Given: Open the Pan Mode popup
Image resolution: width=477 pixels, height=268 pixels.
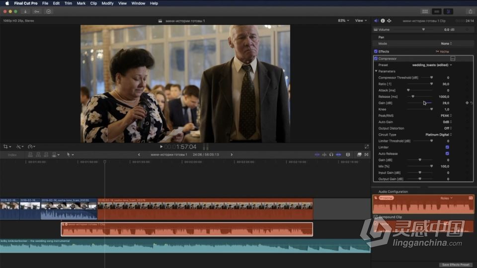Looking at the screenshot, I should click(447, 44).
